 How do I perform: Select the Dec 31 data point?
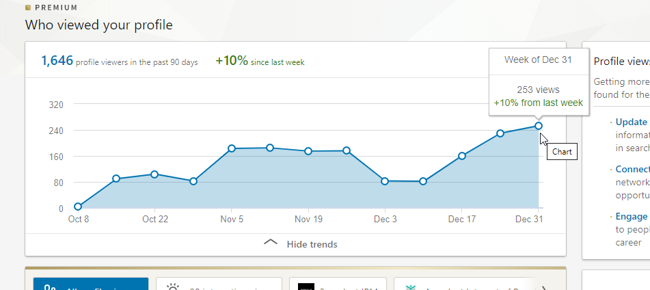(x=539, y=126)
